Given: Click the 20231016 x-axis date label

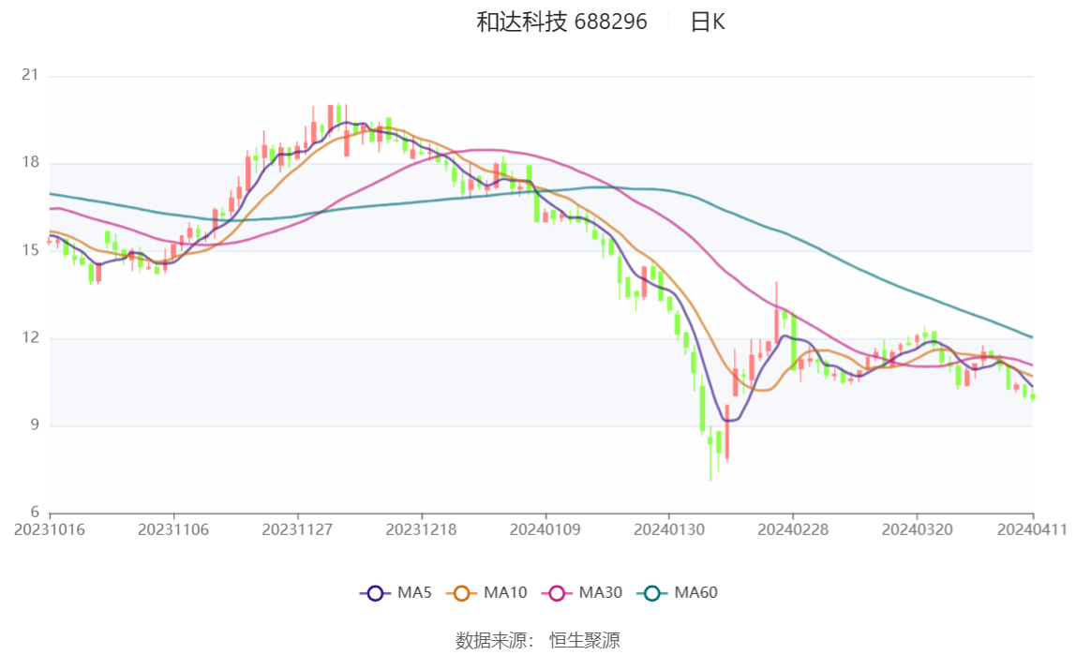Looking at the screenshot, I should (50, 529).
